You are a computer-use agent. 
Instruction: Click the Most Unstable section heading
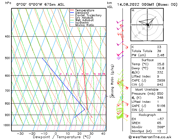point(147,90)
